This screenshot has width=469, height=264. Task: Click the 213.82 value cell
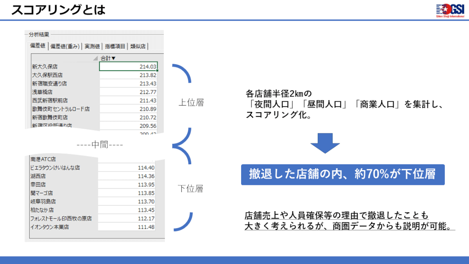(x=129, y=75)
